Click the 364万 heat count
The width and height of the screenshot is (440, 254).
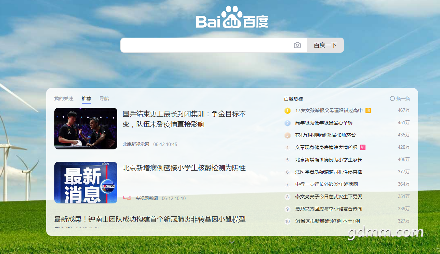[404, 184]
